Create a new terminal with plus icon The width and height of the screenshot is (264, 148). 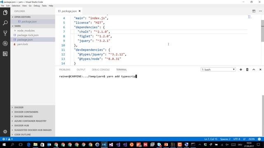(x=241, y=69)
